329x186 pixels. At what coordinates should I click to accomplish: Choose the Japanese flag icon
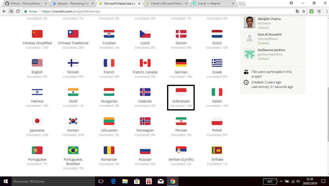coord(37,121)
